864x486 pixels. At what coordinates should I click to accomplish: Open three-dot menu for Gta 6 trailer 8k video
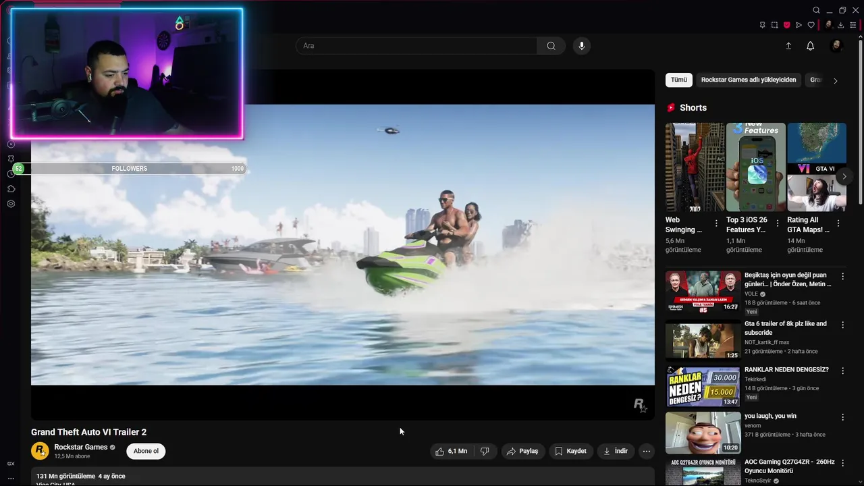[842, 325]
